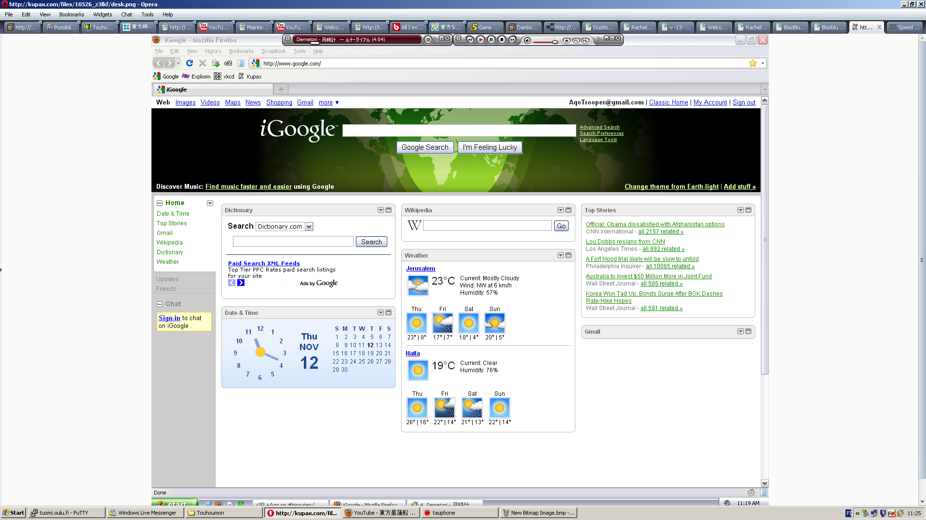This screenshot has height=520, width=926.
Task: Open the Home section dropdown arrow
Action: [210, 203]
